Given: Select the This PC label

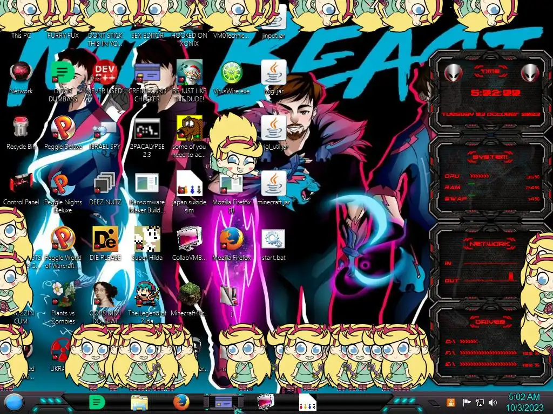Looking at the screenshot, I should point(21,35).
